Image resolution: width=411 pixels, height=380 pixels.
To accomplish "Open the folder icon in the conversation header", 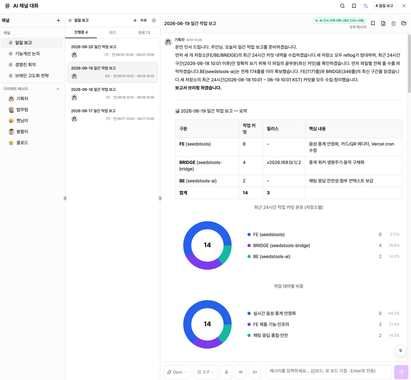I will [x=404, y=23].
